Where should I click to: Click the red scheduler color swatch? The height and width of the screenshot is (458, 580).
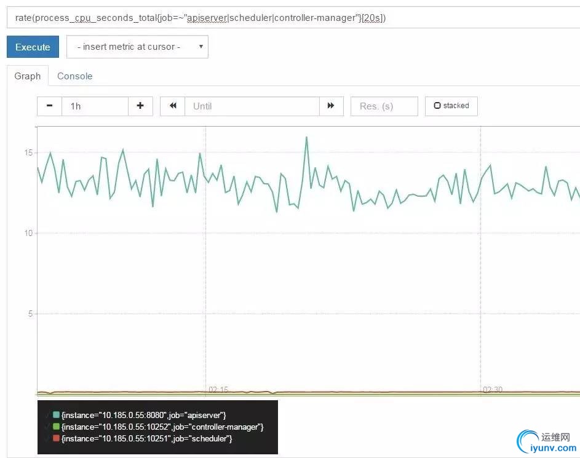[56, 438]
